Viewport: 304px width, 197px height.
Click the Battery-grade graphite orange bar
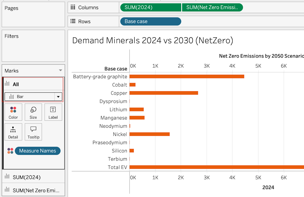(187, 76)
